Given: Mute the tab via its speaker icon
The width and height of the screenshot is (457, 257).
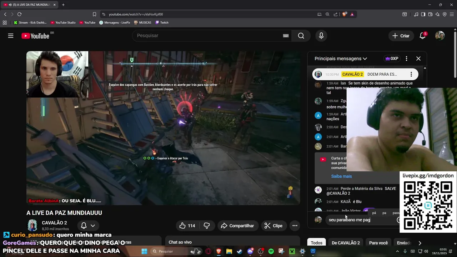Looking at the screenshot, I should tap(10, 5).
